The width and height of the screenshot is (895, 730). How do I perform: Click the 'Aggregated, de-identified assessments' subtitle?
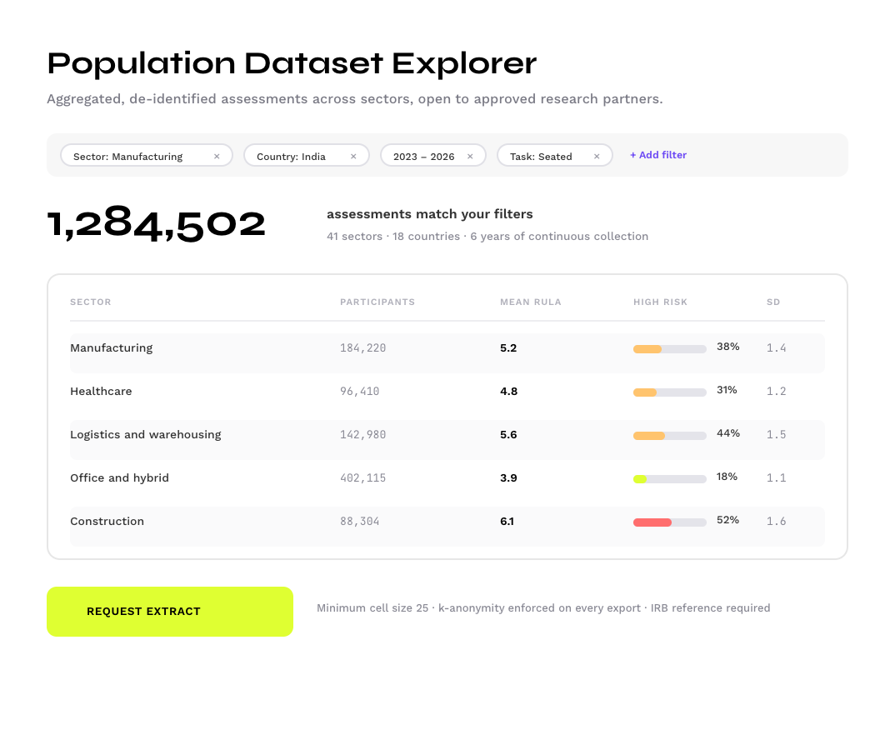354,99
